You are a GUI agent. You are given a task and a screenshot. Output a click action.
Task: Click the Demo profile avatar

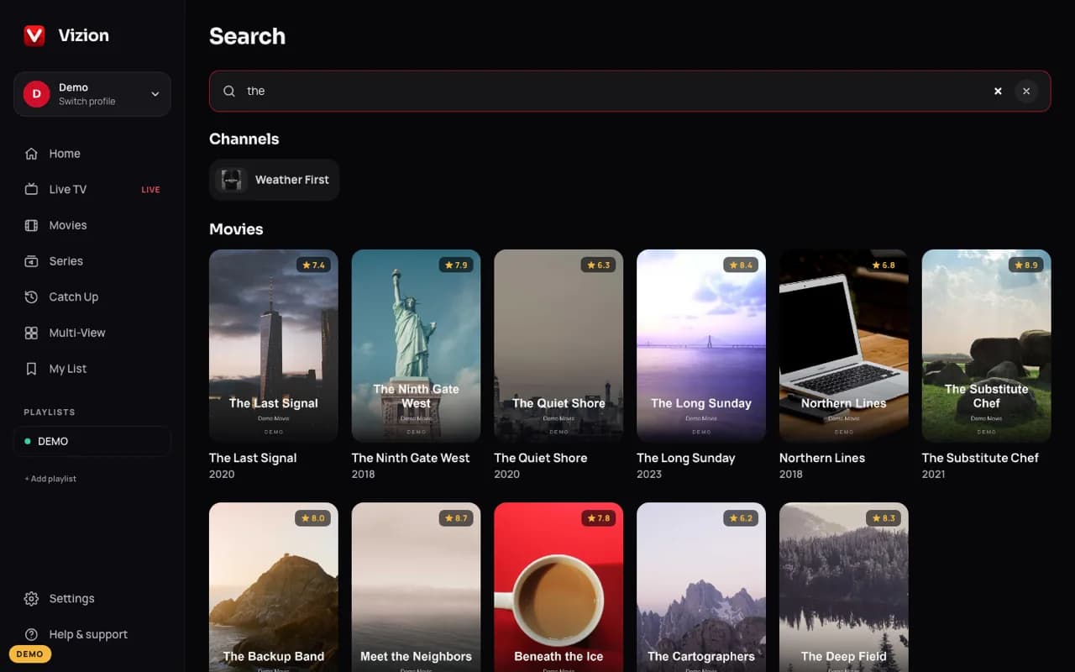(x=36, y=94)
